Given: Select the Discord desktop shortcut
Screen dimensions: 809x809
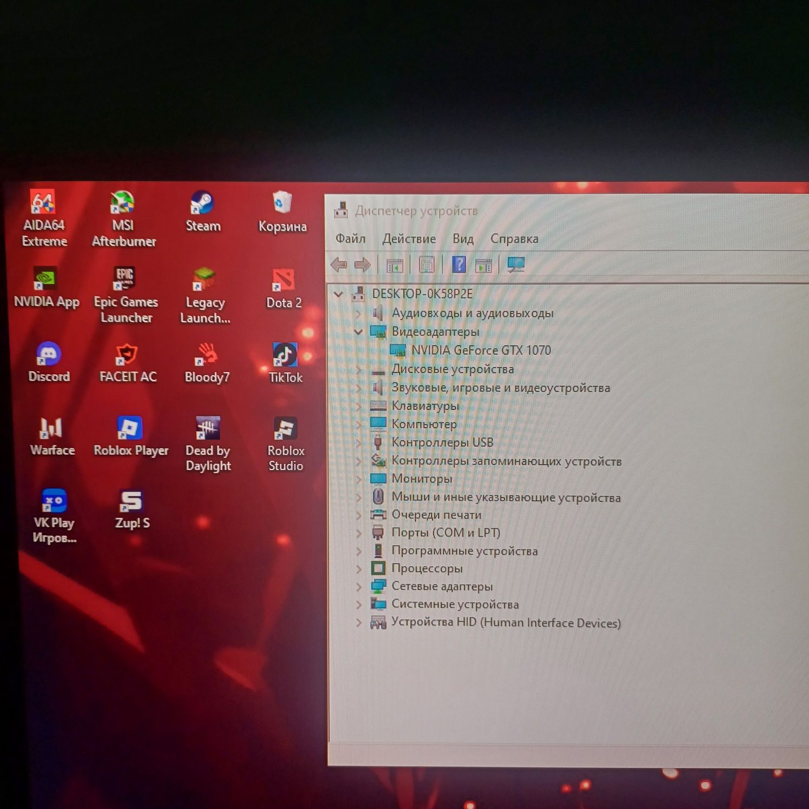Looking at the screenshot, I should [49, 362].
